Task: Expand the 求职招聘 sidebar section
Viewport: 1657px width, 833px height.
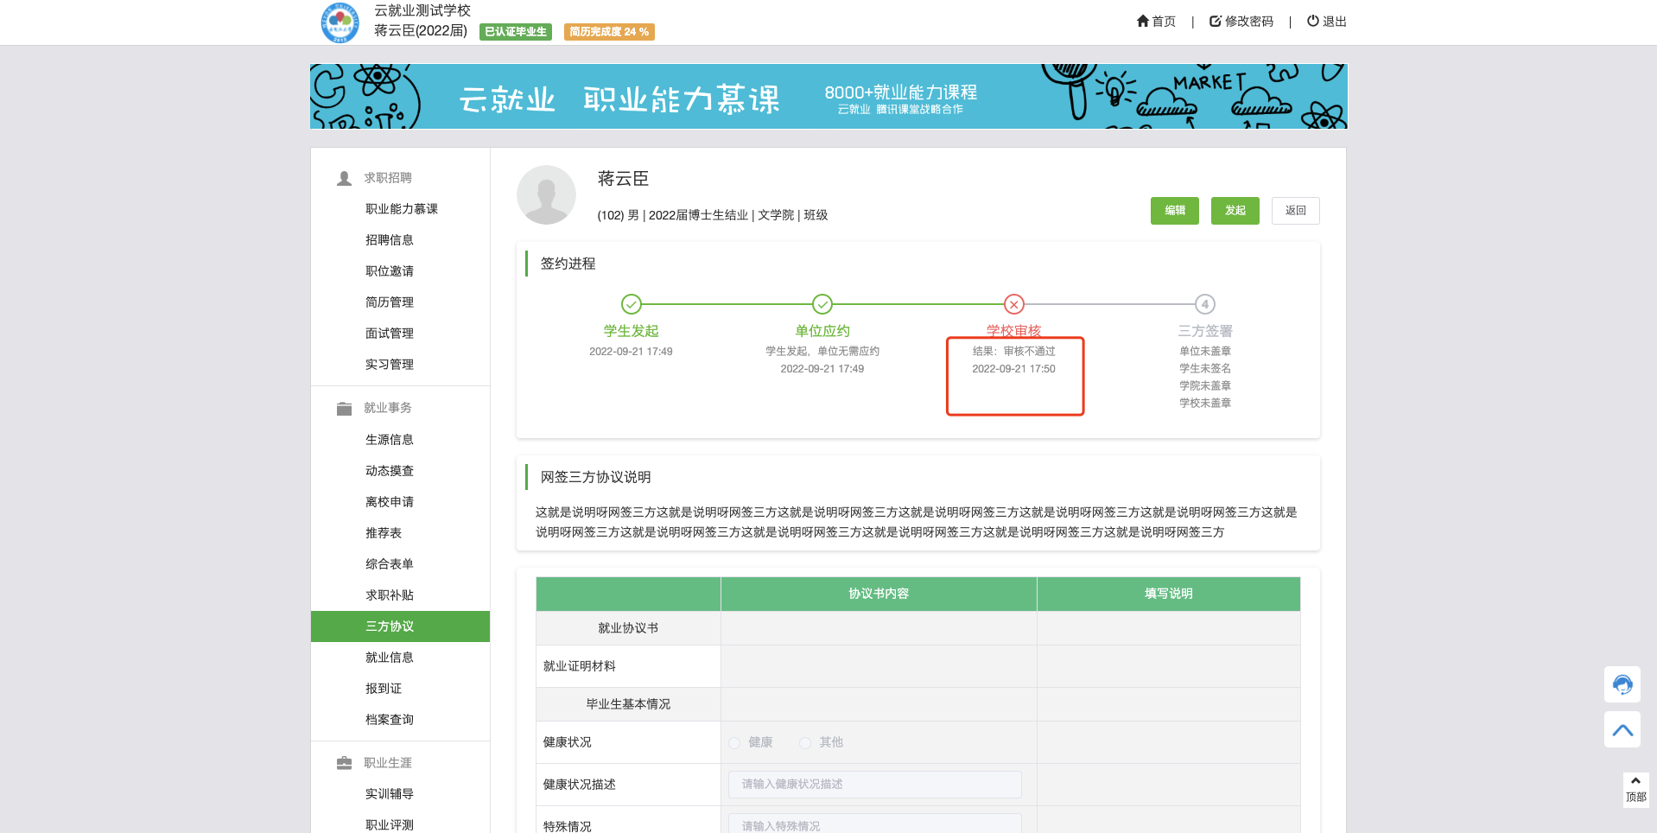Action: point(387,178)
